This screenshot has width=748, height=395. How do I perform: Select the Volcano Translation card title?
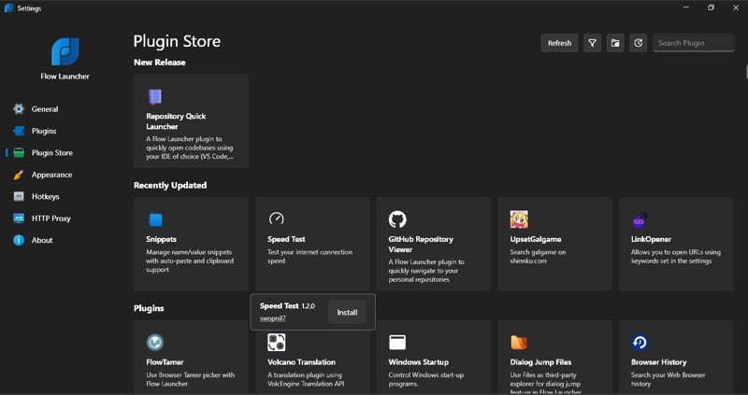(x=301, y=362)
